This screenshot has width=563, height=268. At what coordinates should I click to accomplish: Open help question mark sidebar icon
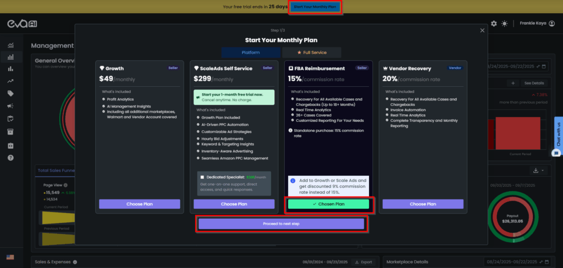click(x=11, y=158)
